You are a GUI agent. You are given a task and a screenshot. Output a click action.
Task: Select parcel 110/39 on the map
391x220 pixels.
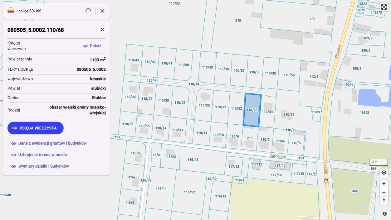coord(207,67)
